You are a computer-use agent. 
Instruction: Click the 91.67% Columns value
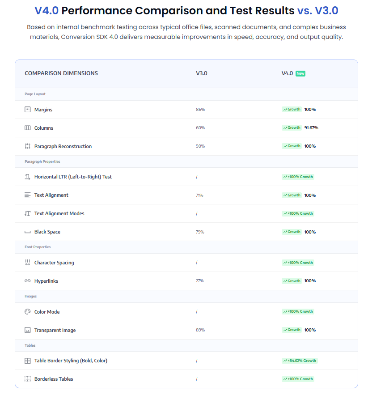point(311,128)
